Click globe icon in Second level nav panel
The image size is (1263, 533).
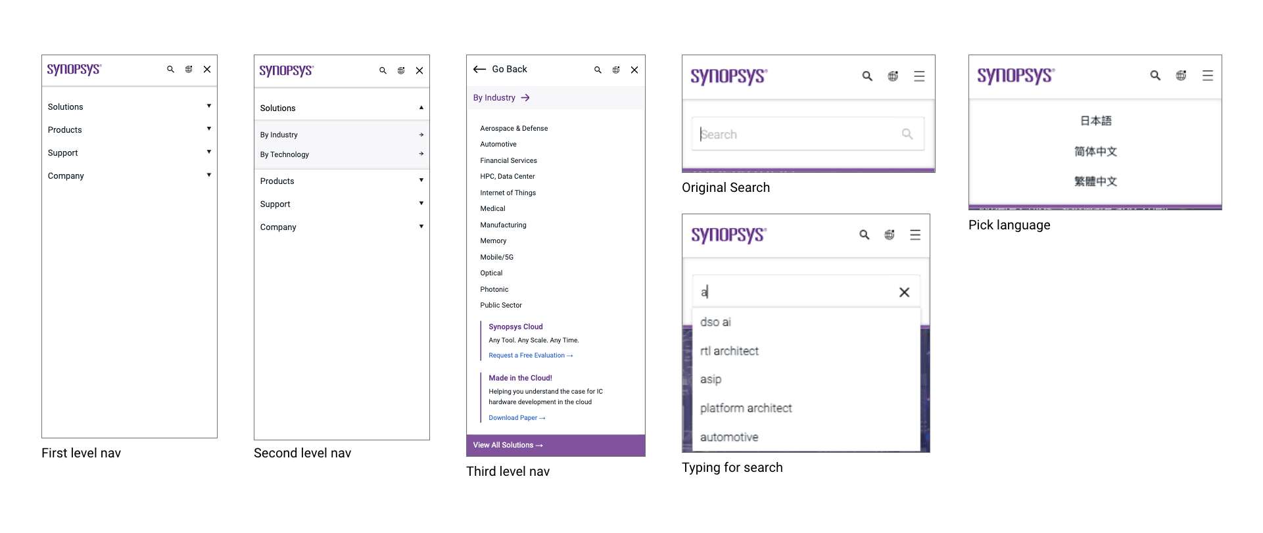pyautogui.click(x=401, y=70)
